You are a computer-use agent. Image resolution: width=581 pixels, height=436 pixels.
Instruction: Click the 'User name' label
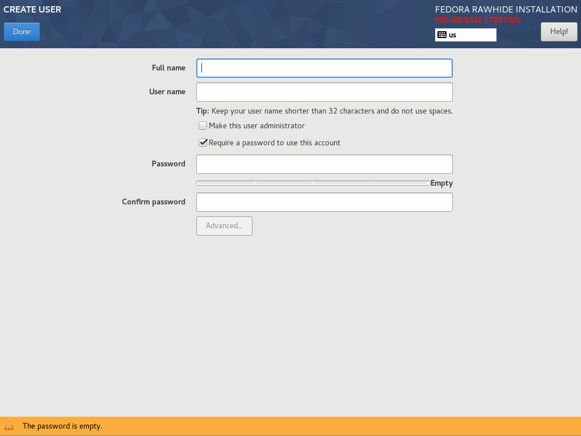167,91
